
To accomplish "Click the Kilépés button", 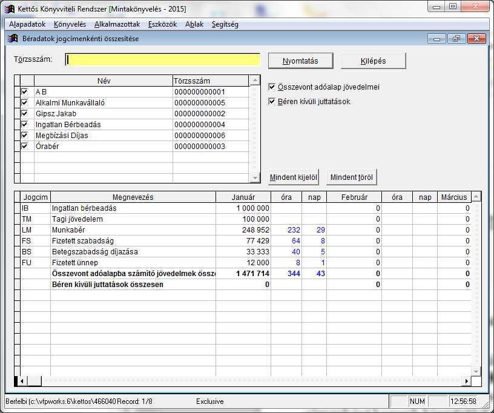I will coord(374,61).
